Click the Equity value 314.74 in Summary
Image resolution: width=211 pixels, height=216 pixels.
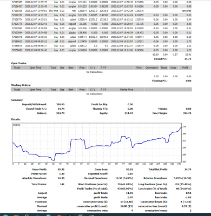129,113
